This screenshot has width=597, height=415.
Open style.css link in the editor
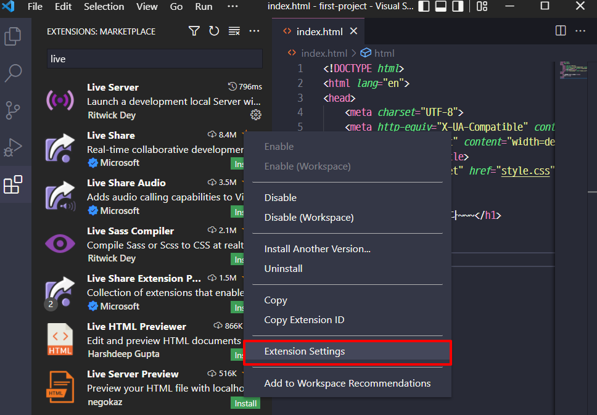click(x=525, y=171)
